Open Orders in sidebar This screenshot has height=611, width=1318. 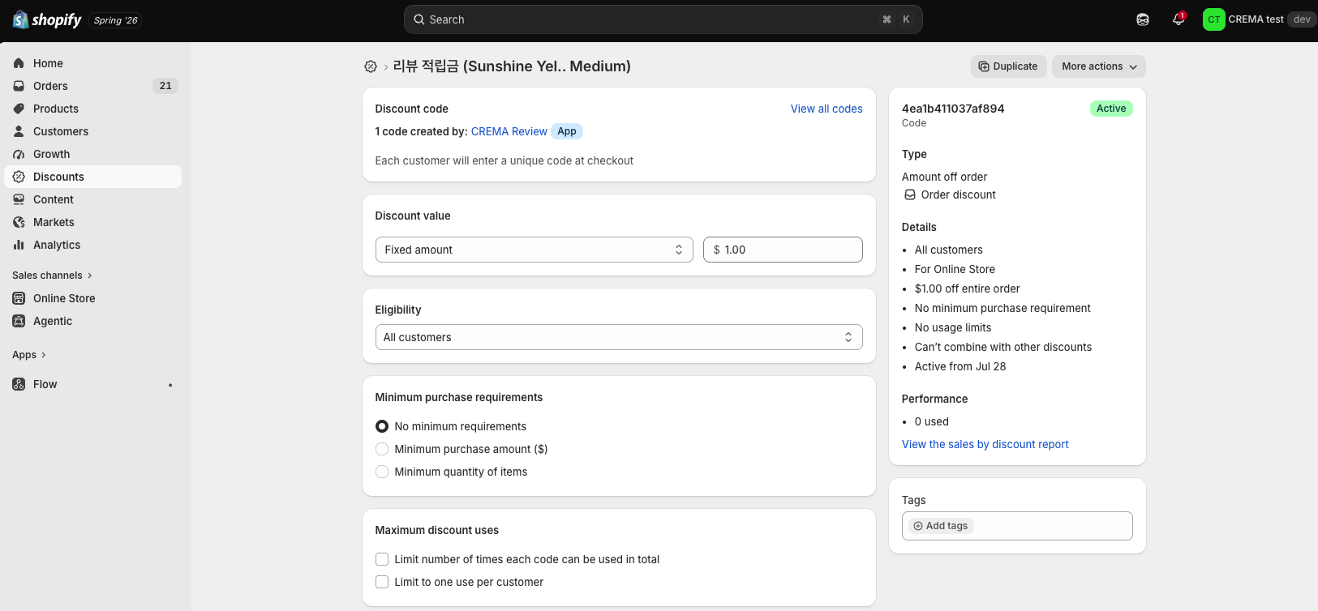(92, 86)
